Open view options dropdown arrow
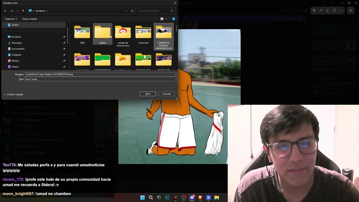The image size is (359, 202). 166,19
